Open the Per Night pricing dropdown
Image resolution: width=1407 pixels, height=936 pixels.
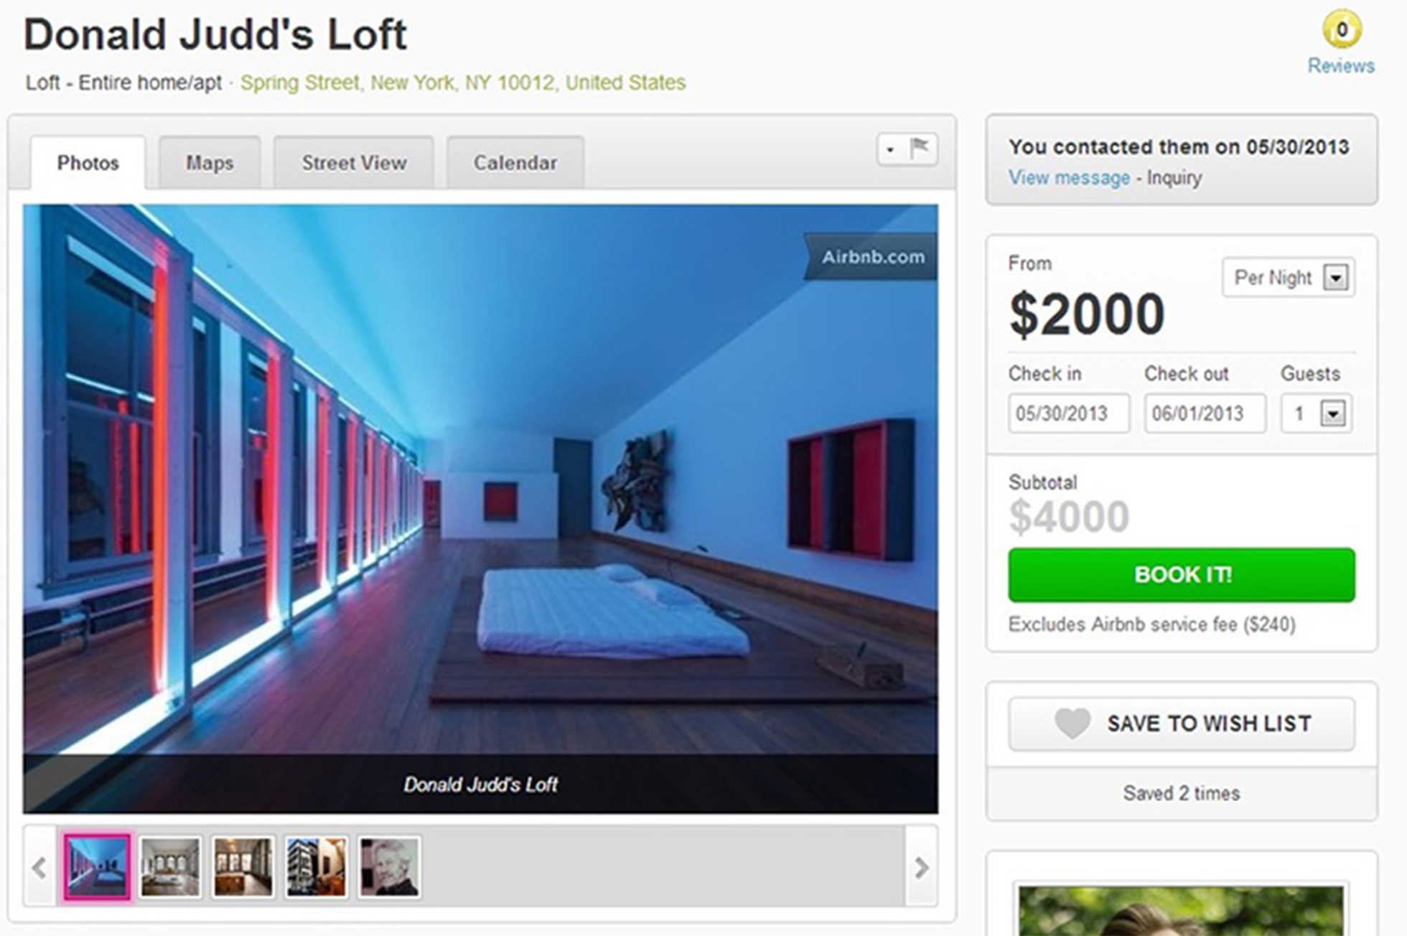pyautogui.click(x=1289, y=277)
